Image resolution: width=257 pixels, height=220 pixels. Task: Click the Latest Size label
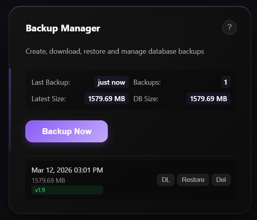(x=49, y=99)
